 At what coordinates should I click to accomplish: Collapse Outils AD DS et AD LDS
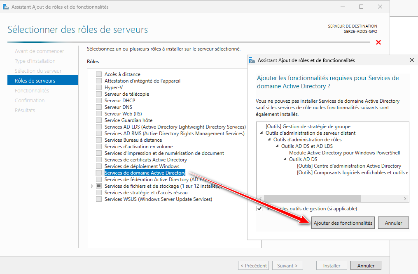point(277,146)
